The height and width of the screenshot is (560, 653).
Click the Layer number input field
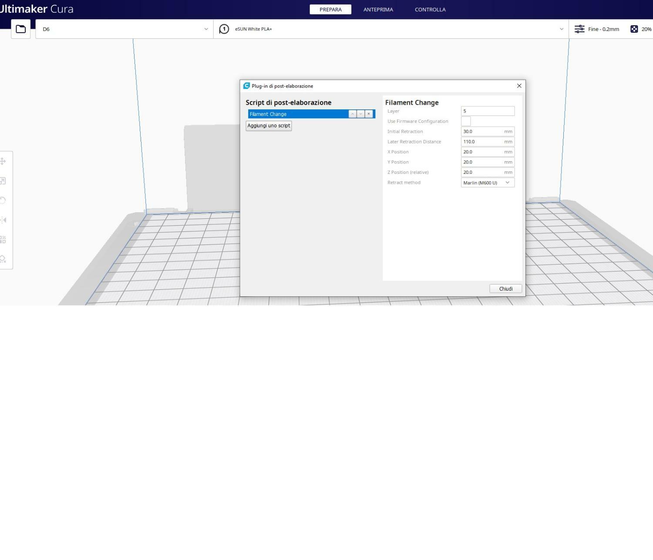(488, 111)
